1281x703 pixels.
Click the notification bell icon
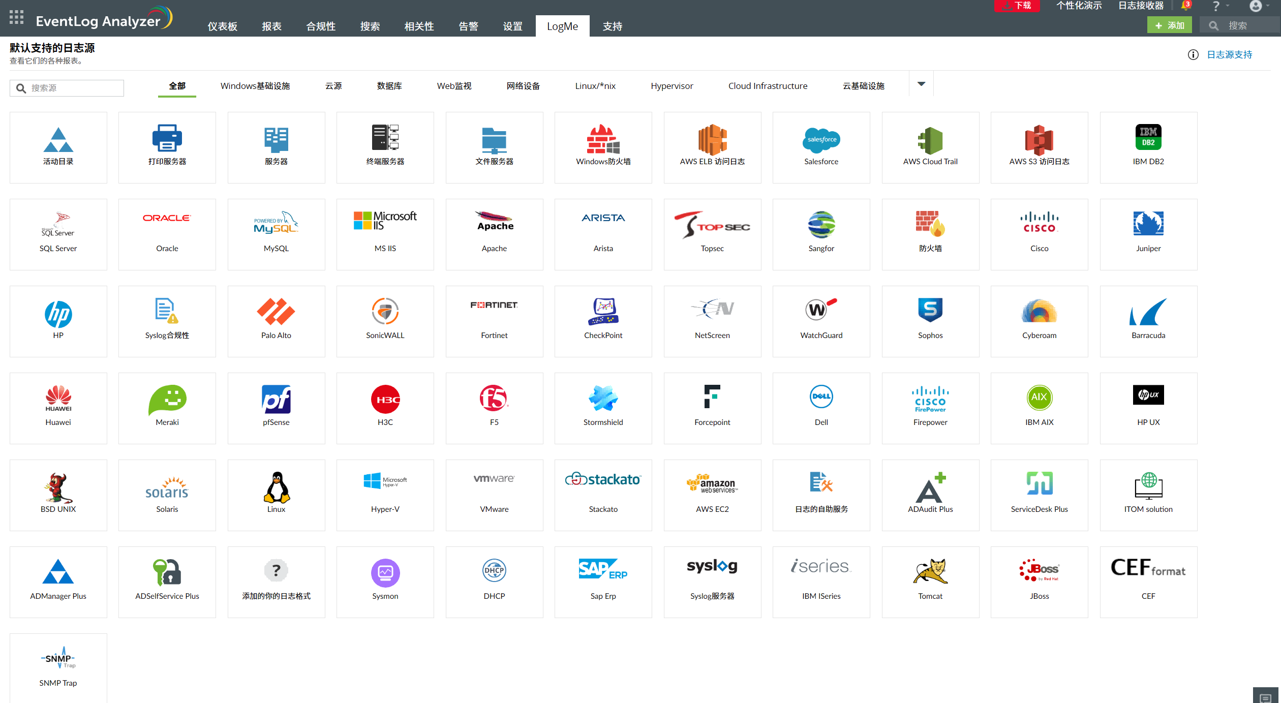point(1185,6)
